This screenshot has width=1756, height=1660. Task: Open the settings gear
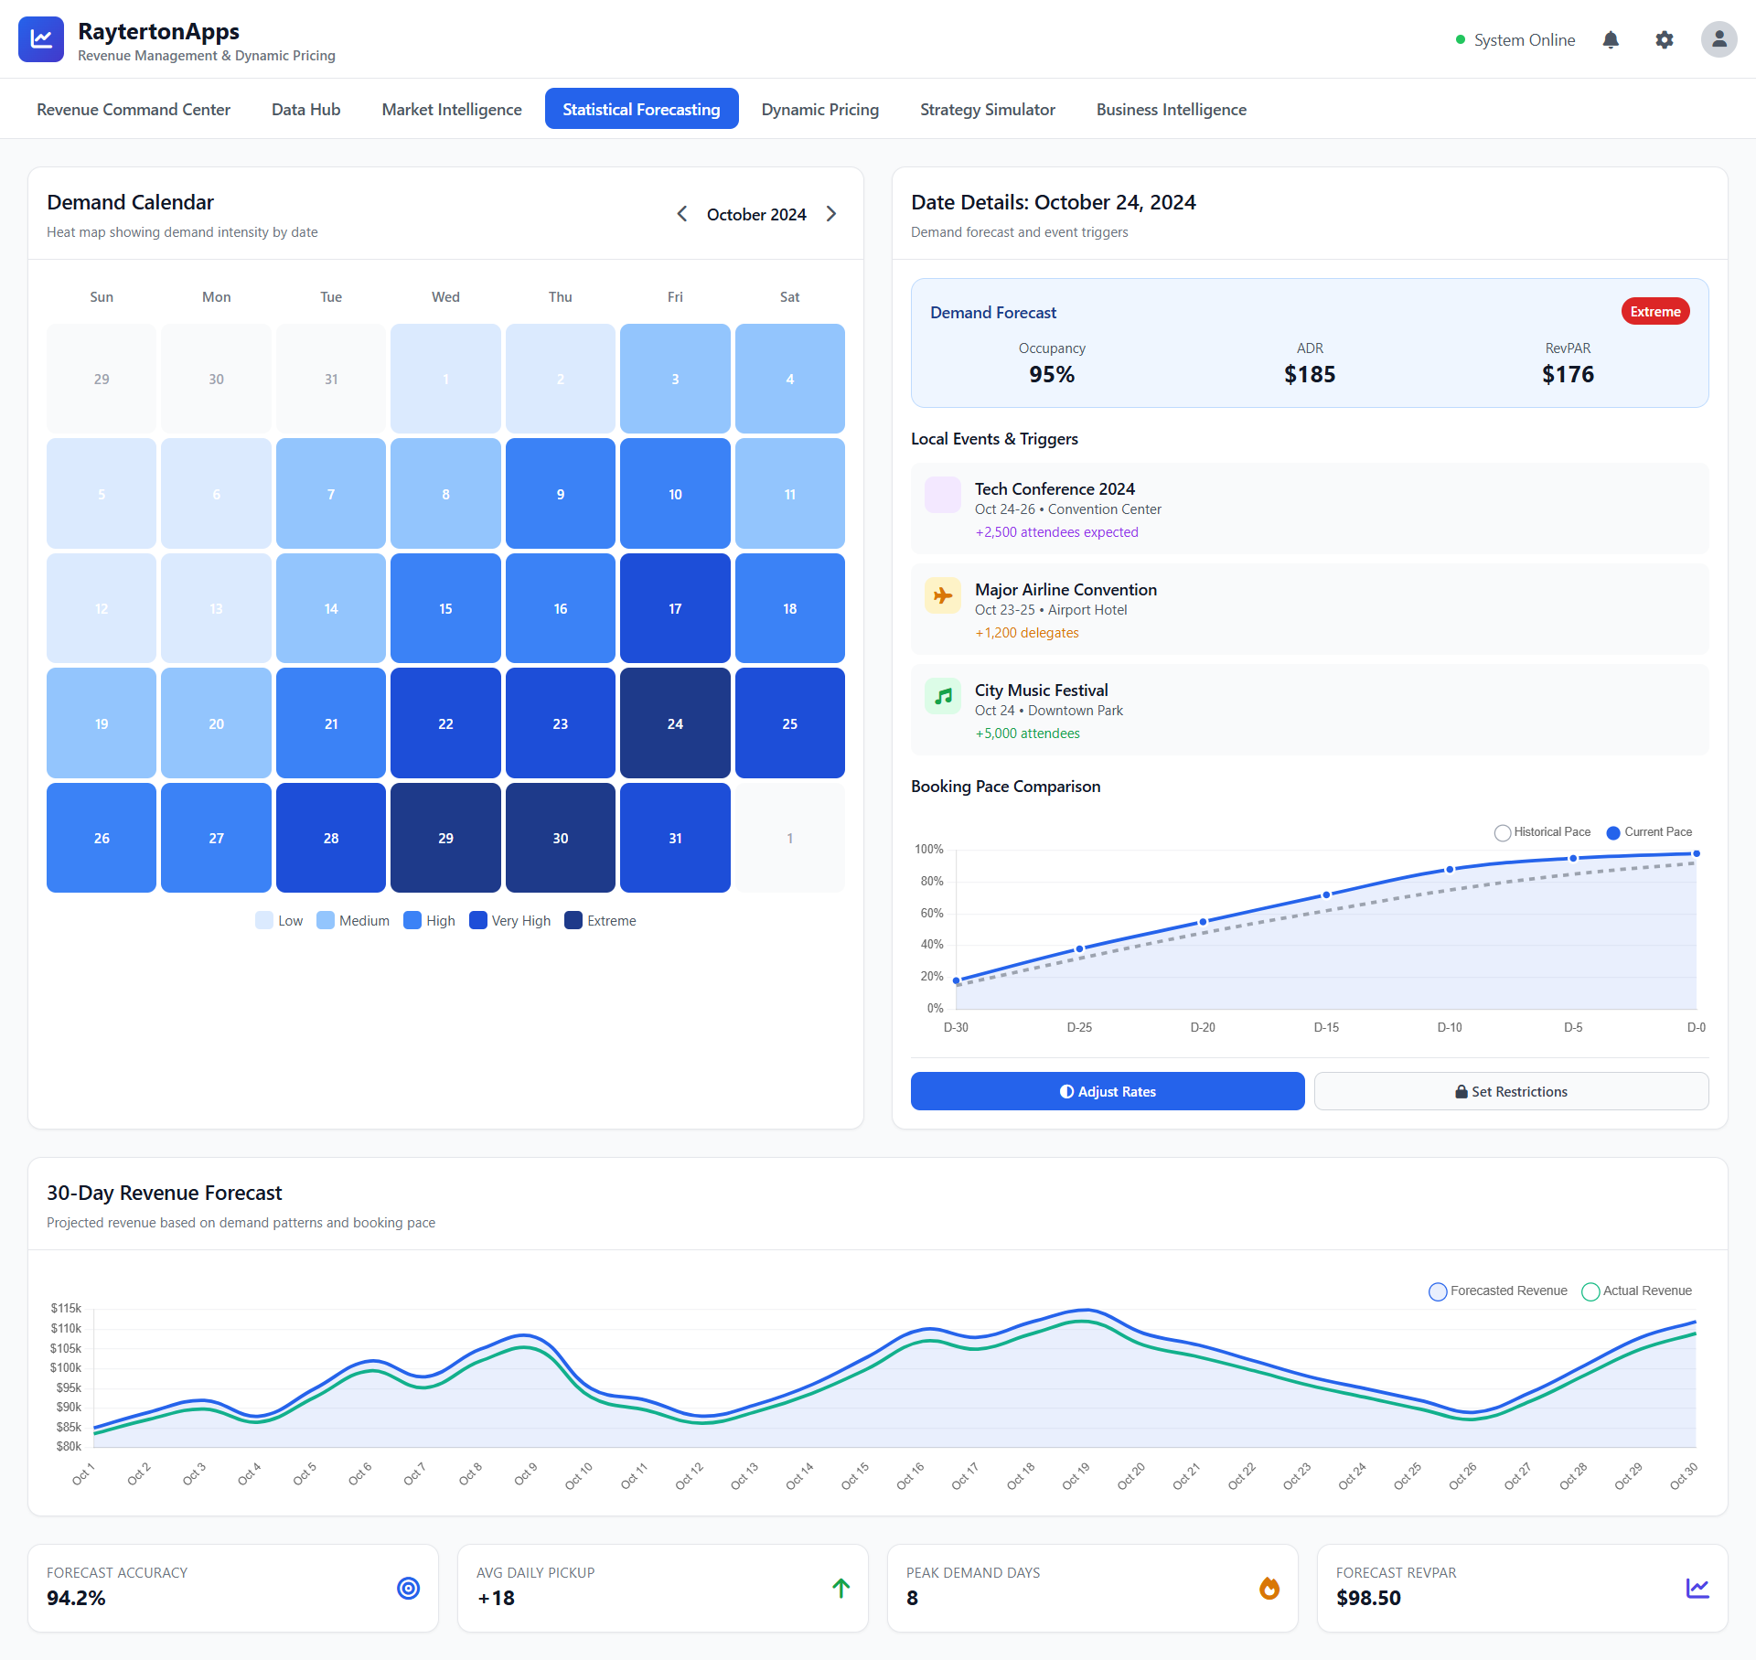[x=1665, y=39]
